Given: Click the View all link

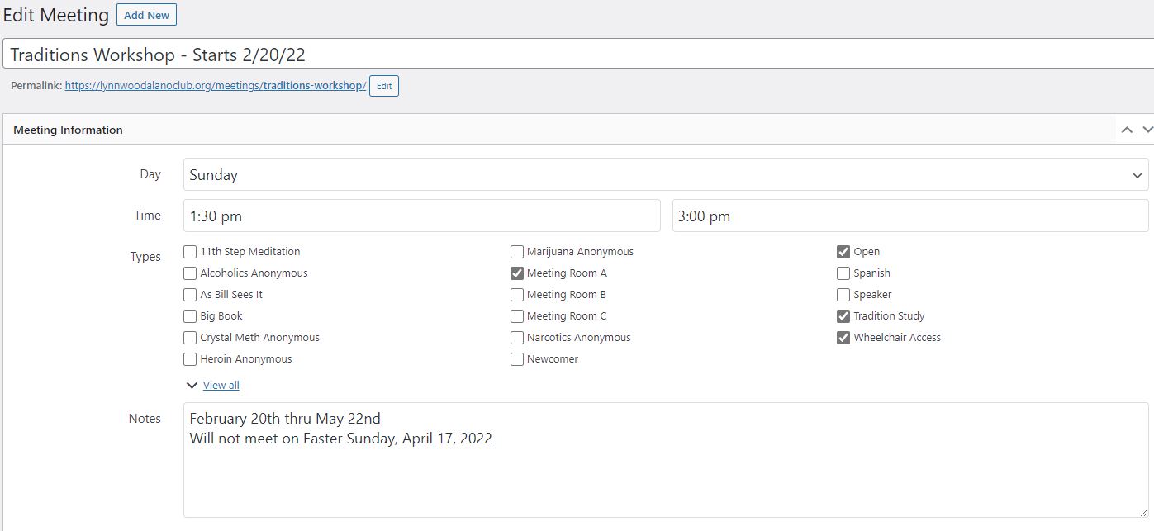Looking at the screenshot, I should (221, 386).
